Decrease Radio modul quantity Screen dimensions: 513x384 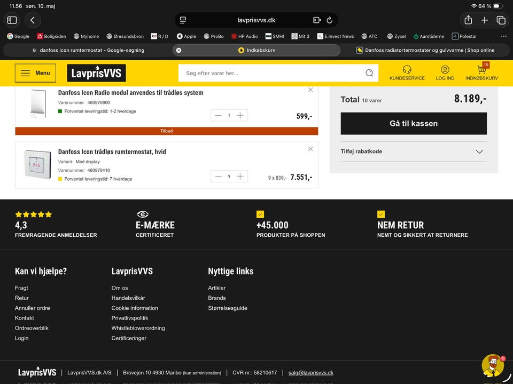coord(218,115)
